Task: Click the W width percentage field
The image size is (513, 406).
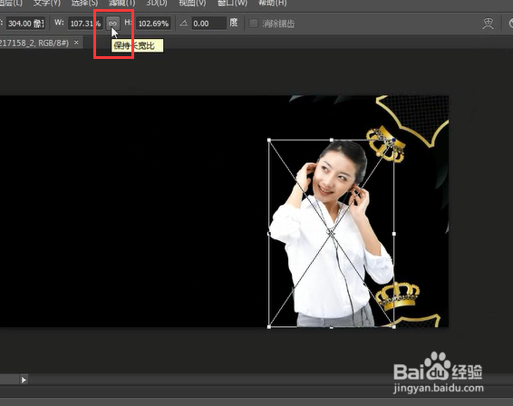Action: pyautogui.click(x=86, y=24)
